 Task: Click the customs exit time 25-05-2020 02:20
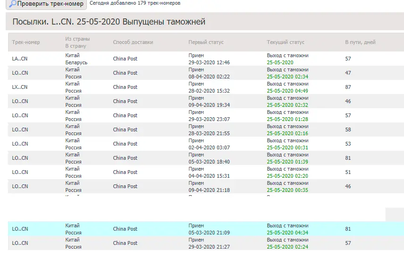[x=287, y=176]
